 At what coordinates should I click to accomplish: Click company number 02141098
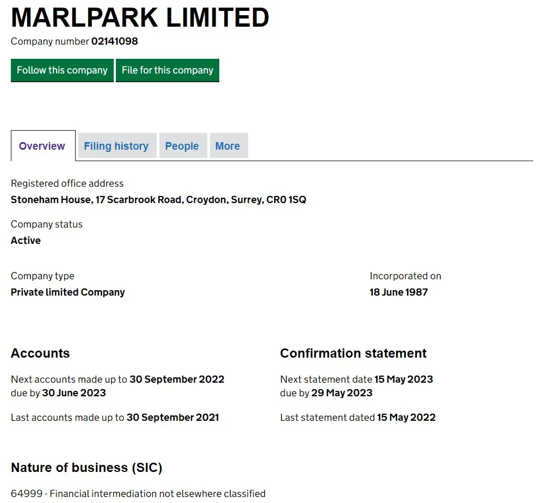tap(114, 41)
